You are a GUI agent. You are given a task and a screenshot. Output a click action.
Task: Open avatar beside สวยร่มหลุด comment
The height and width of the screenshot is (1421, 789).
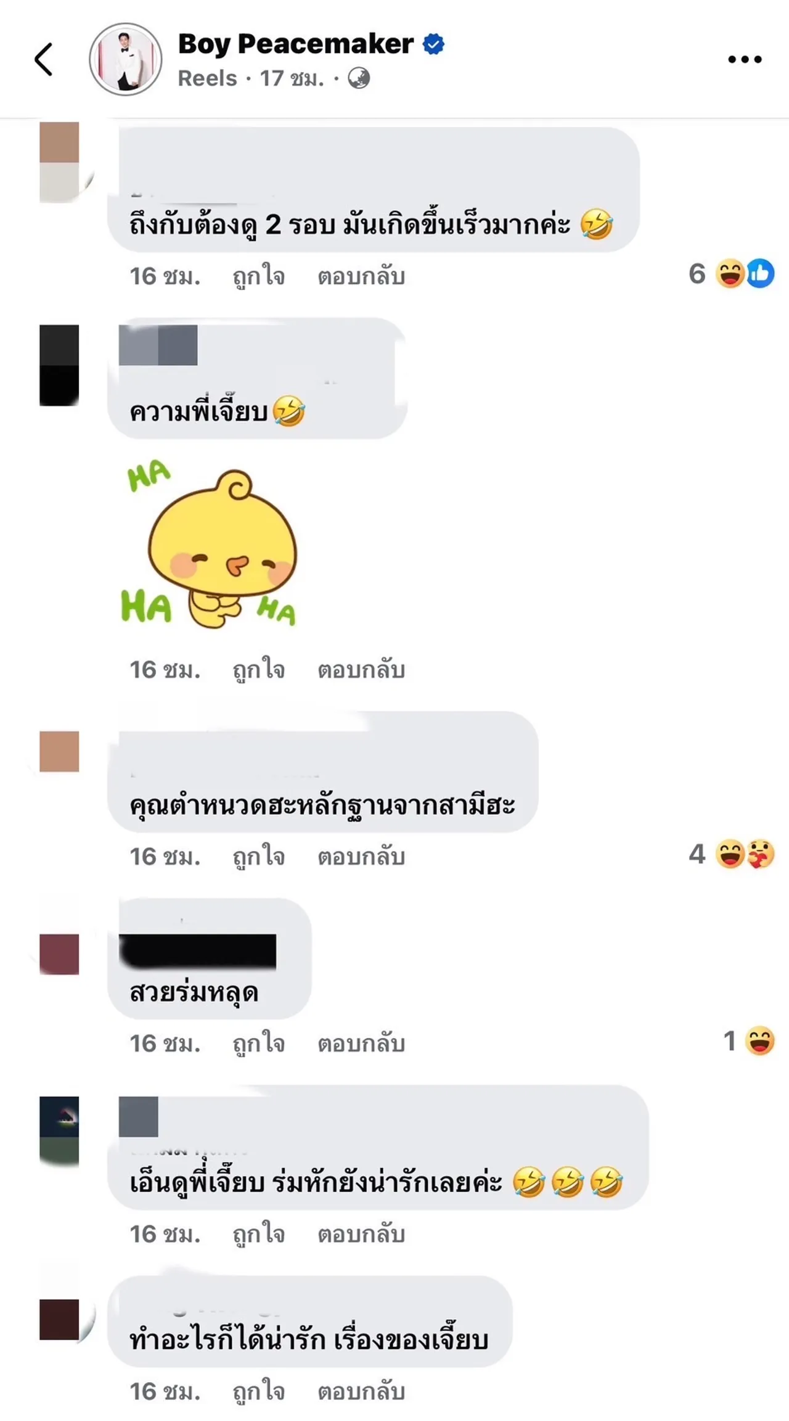59,954
